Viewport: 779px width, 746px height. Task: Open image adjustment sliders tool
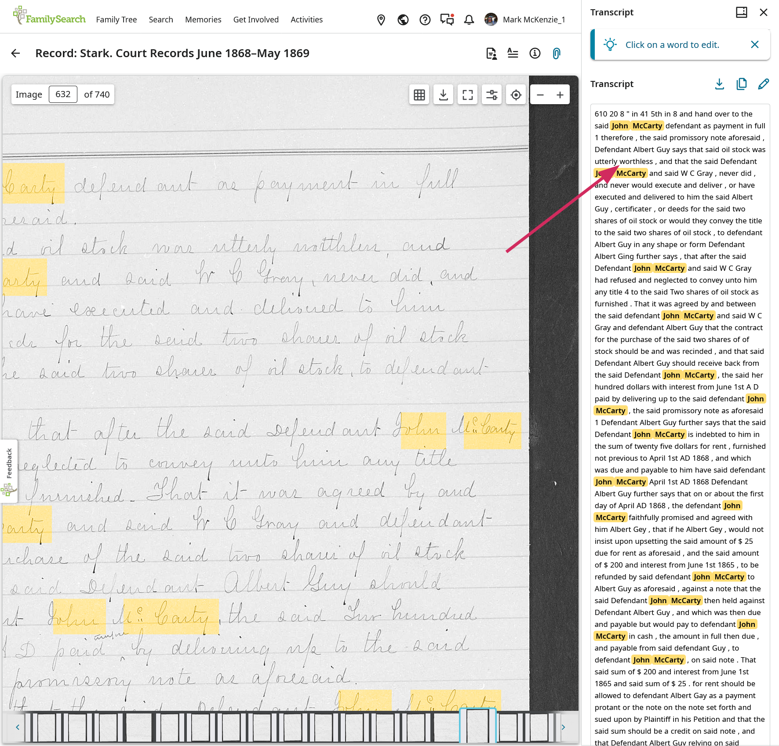[x=492, y=95]
